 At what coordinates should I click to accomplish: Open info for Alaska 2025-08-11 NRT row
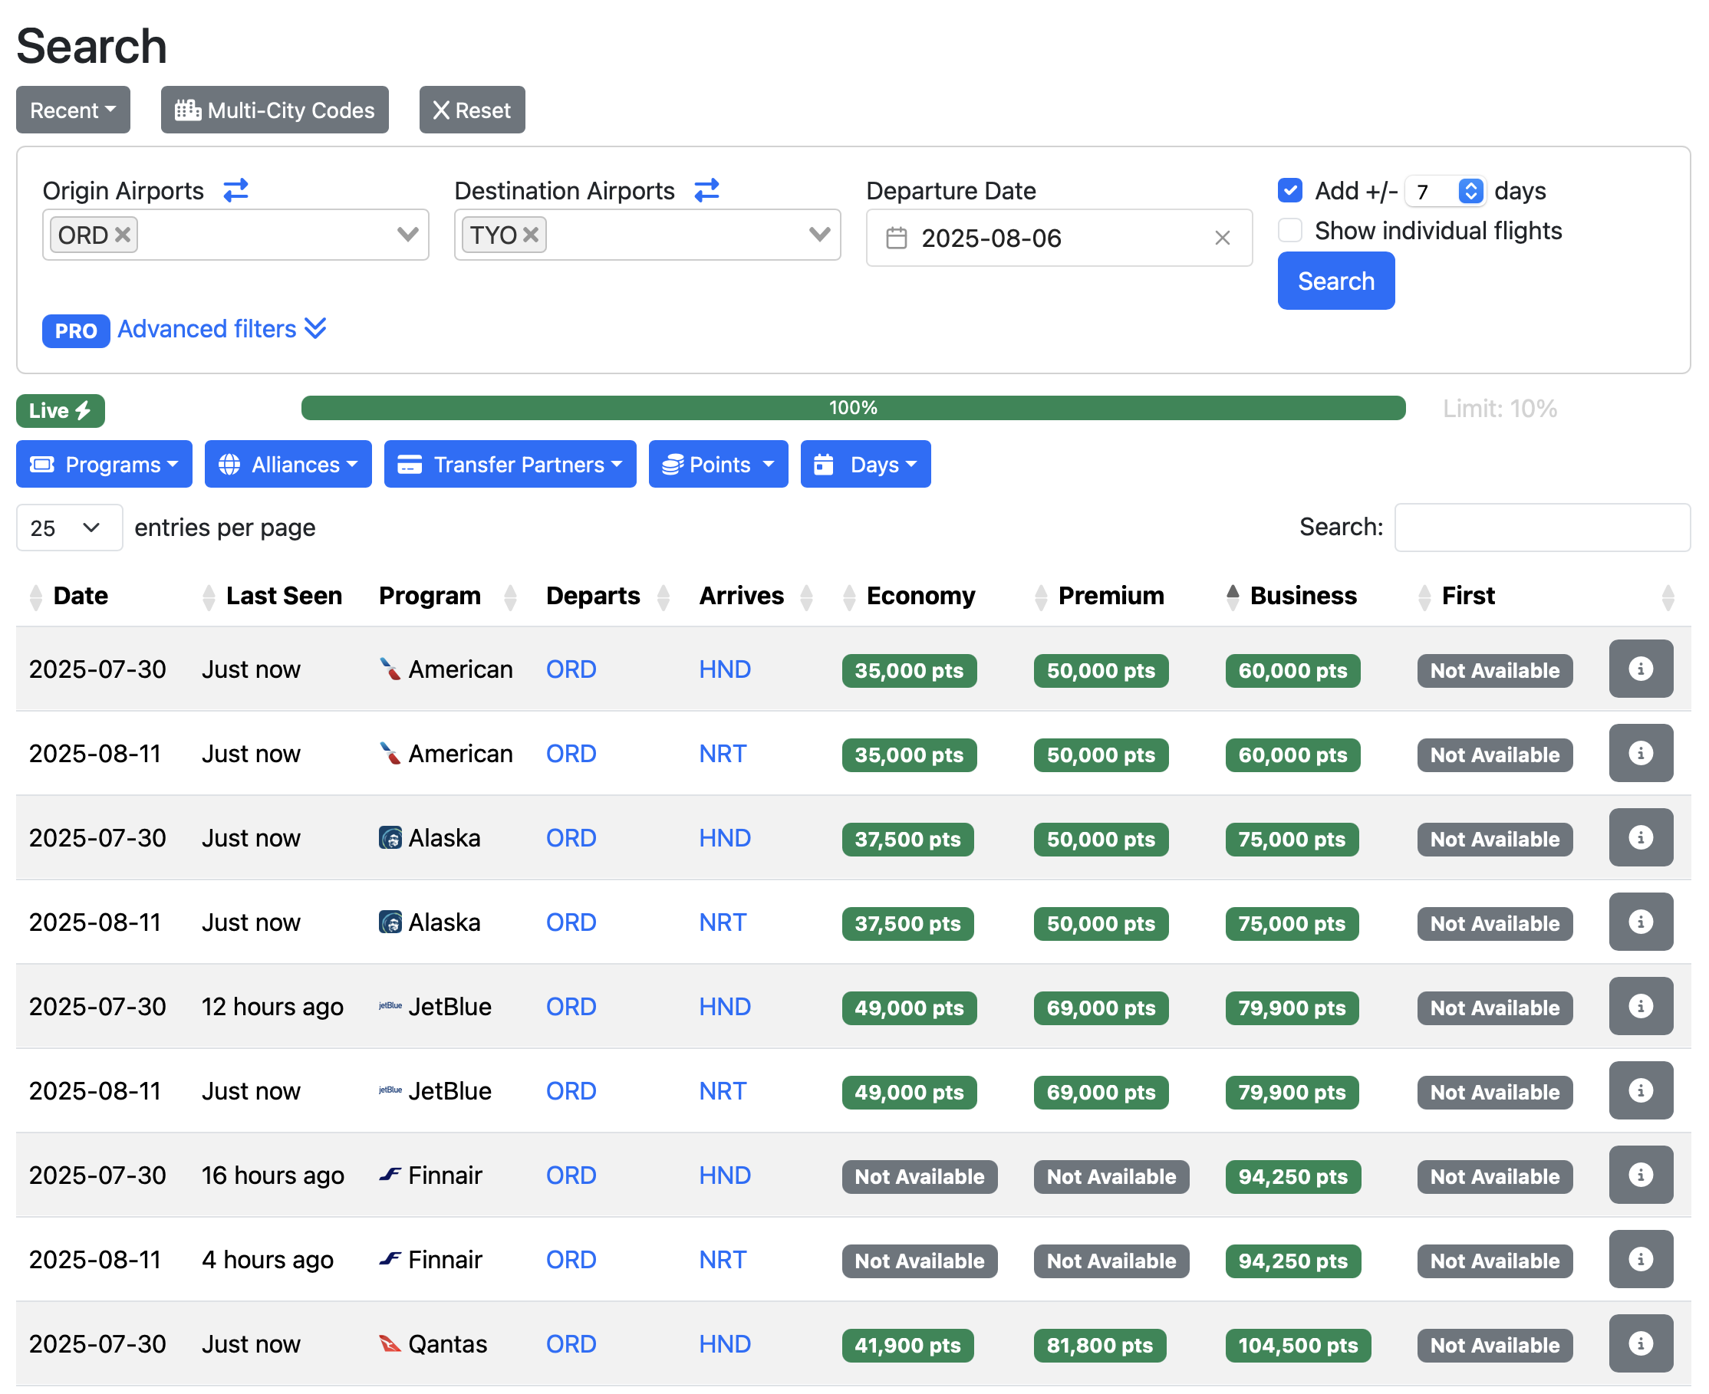point(1641,922)
